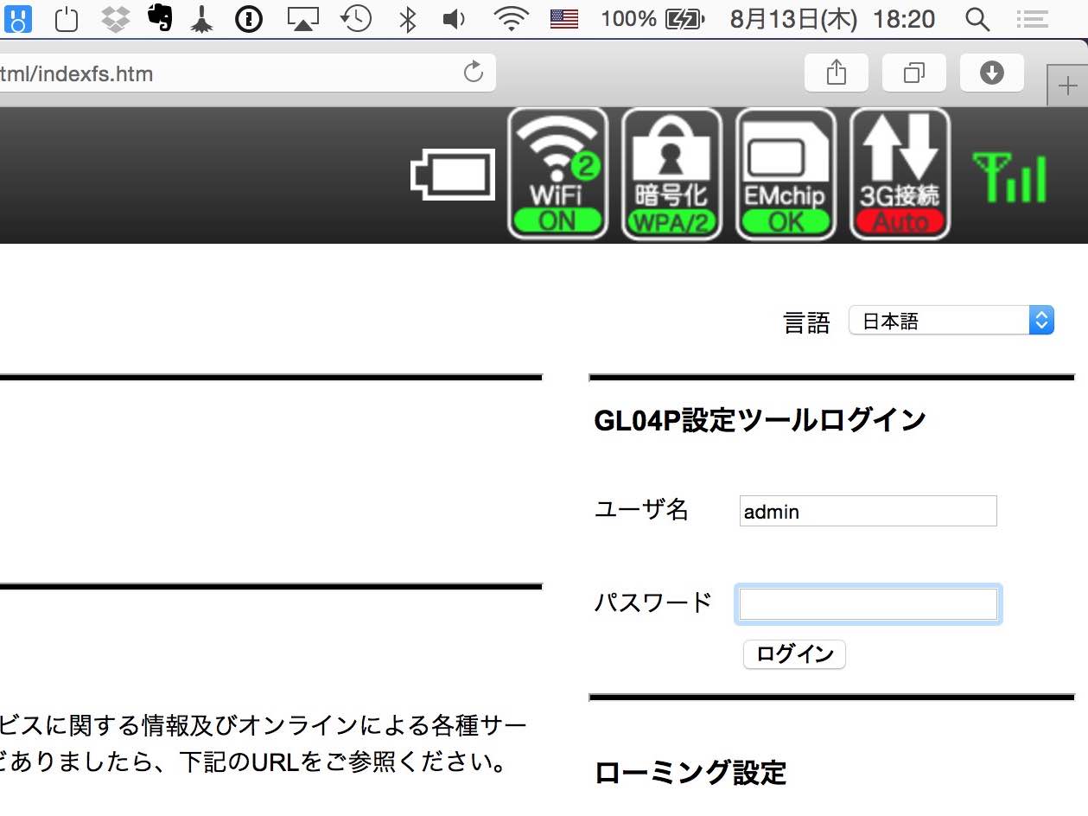Click the EMchip OK status icon
Viewport: 1088px width, 816px height.
pyautogui.click(x=786, y=174)
